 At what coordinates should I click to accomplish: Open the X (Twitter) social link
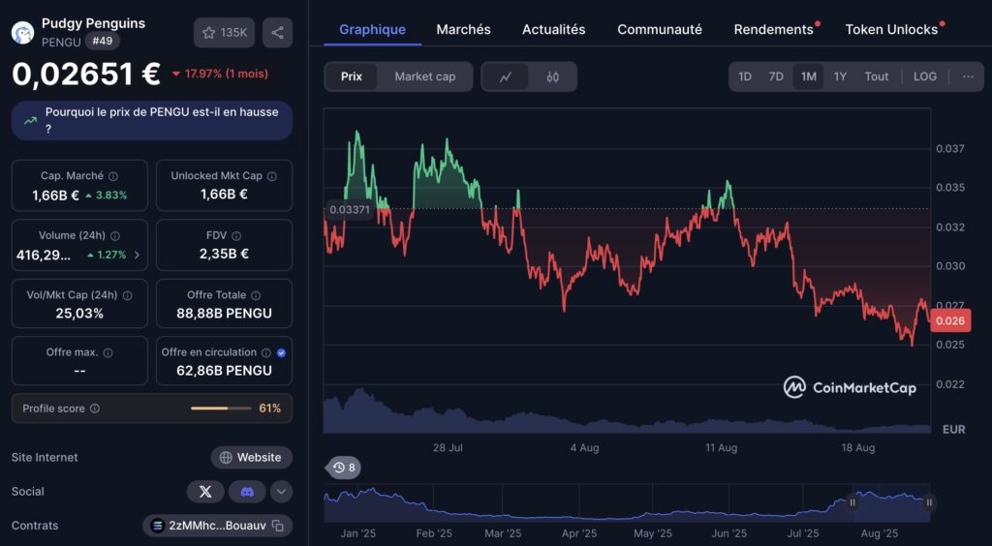point(205,492)
